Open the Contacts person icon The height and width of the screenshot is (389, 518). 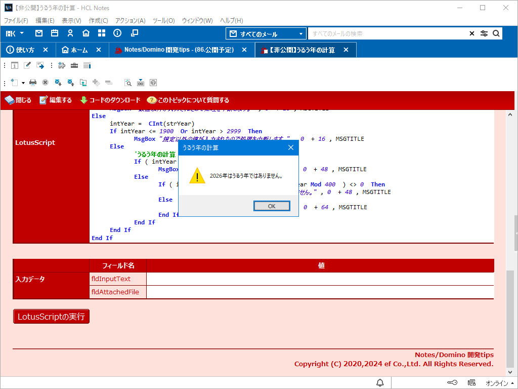70,33
